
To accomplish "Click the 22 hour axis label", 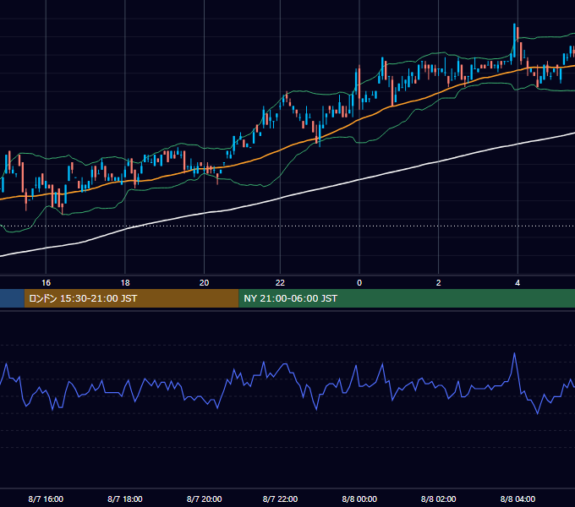I will (280, 283).
